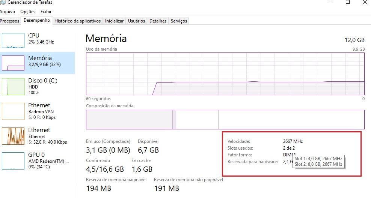Open the Detalhes tab
Viewport: 371px width, 204px height.
point(158,21)
